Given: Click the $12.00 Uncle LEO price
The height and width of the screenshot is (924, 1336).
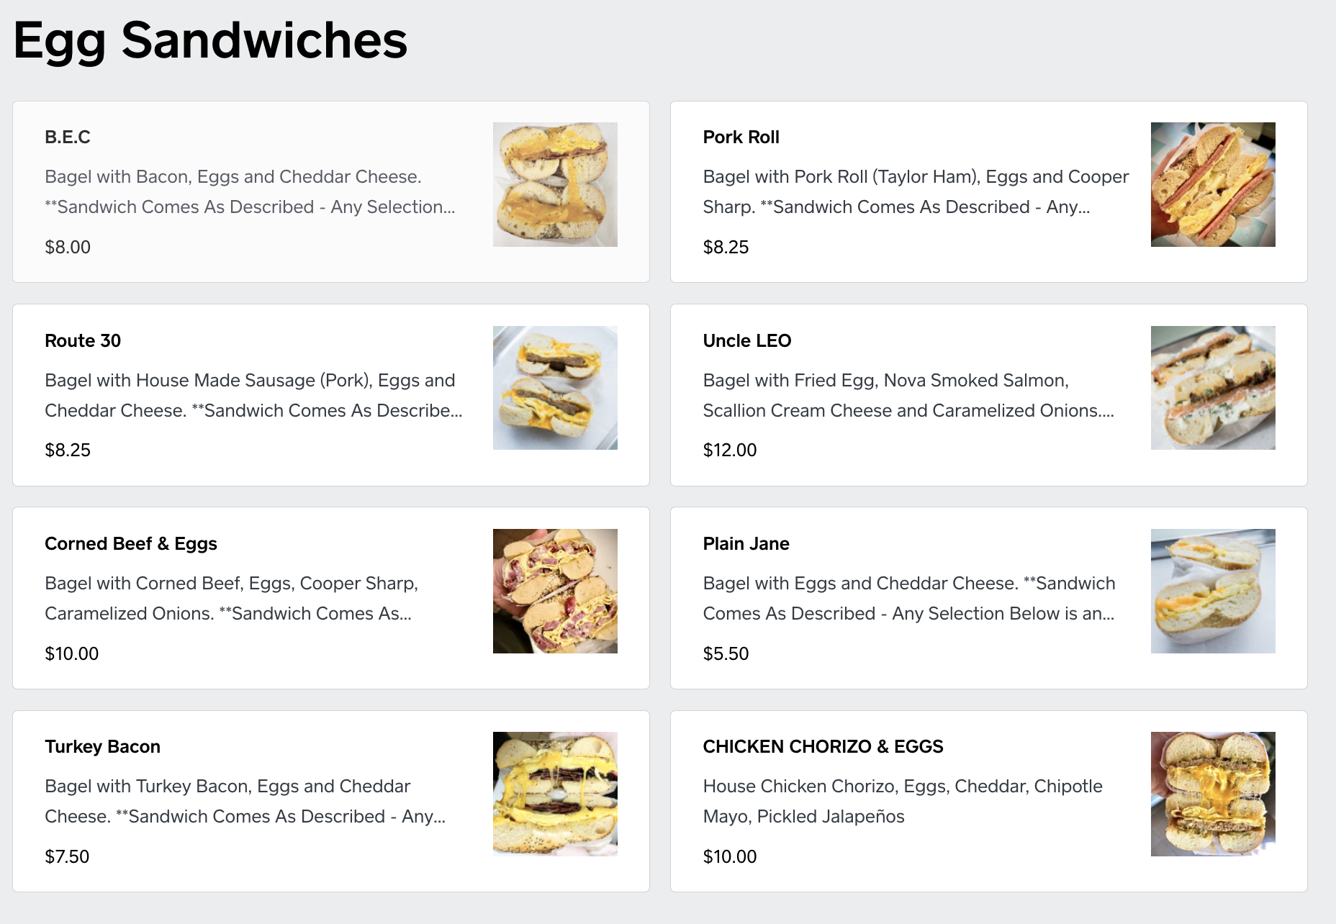Looking at the screenshot, I should click(729, 450).
